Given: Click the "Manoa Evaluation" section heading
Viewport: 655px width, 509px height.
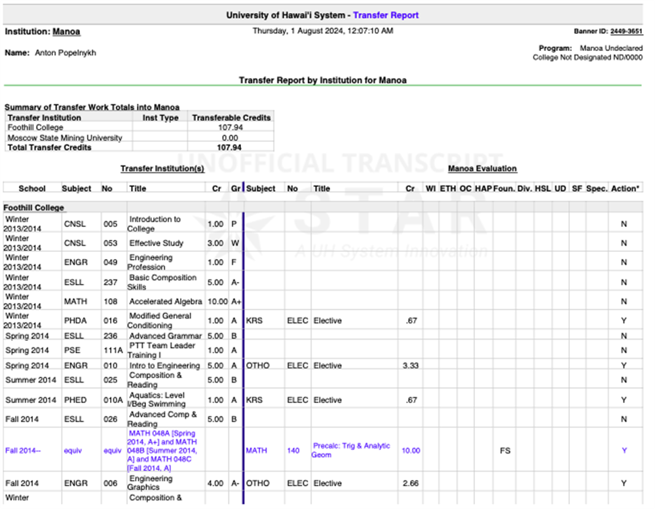Looking at the screenshot, I should (482, 169).
